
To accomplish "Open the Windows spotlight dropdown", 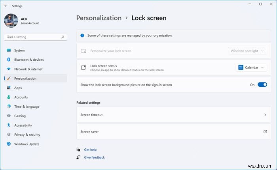I will [247, 51].
